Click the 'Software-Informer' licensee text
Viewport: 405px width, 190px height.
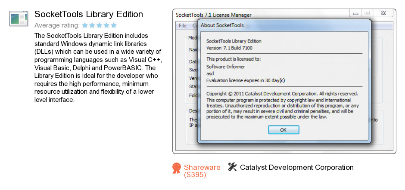[x=226, y=67]
